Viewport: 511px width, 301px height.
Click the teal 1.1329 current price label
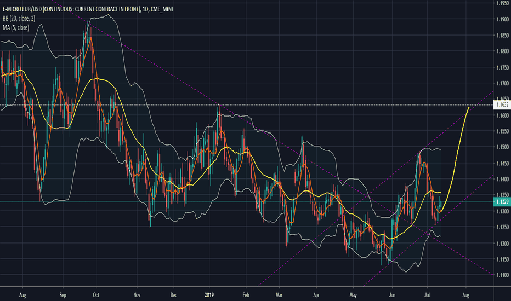[502, 202]
